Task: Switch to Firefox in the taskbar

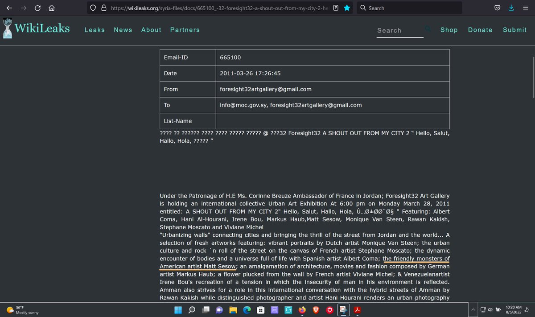Action: 302,310
